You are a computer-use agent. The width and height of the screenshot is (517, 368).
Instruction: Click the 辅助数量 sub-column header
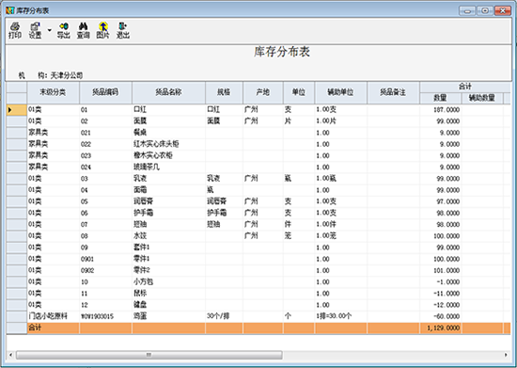(x=482, y=98)
